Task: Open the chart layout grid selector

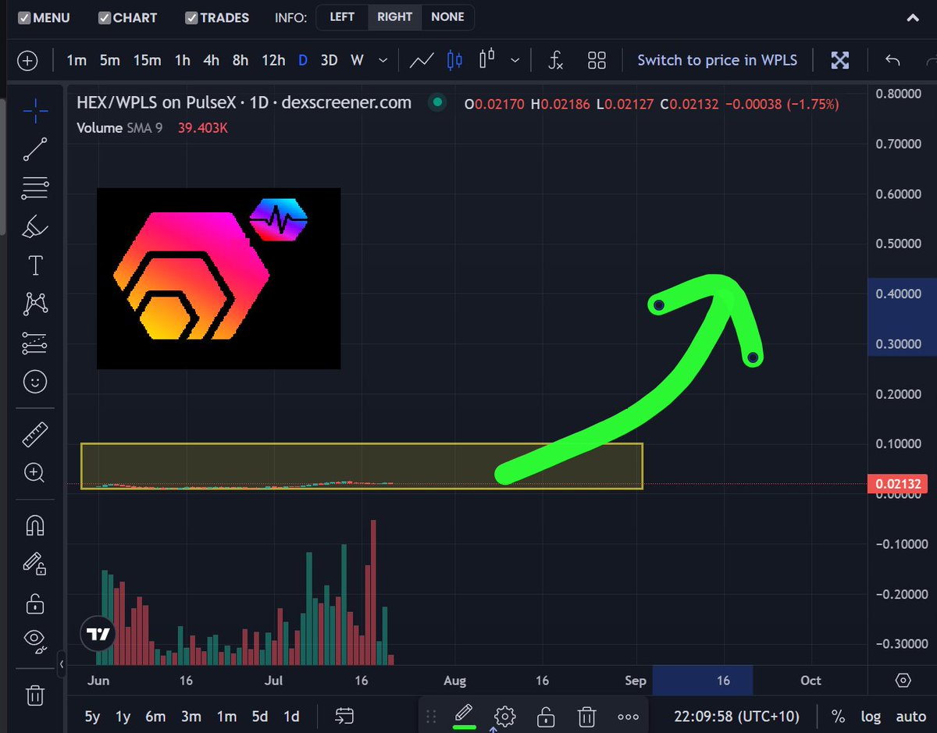Action: pyautogui.click(x=597, y=60)
